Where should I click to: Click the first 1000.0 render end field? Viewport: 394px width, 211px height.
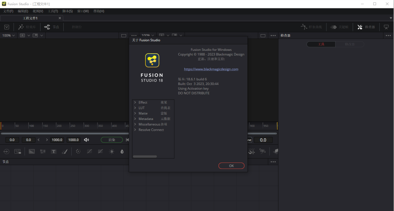[x=57, y=140]
